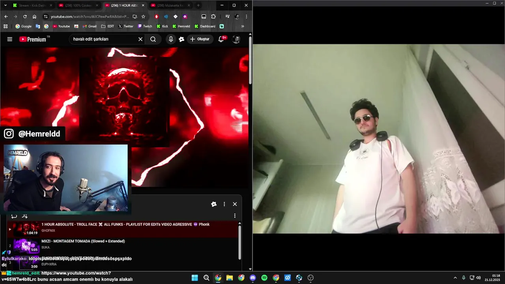Open the Chrome three-dot menu
505x284 pixels.
point(247,17)
